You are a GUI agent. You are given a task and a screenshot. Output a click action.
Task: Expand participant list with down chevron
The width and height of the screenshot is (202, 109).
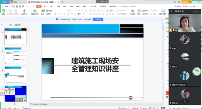pyautogui.click(x=185, y=101)
